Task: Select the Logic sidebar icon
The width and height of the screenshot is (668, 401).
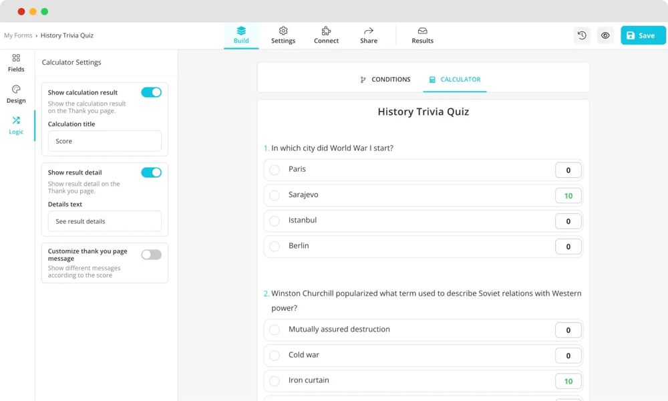Action: (16, 125)
